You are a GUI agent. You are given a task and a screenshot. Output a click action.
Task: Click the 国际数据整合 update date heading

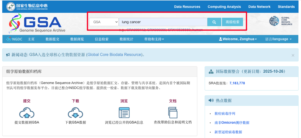click(251, 72)
